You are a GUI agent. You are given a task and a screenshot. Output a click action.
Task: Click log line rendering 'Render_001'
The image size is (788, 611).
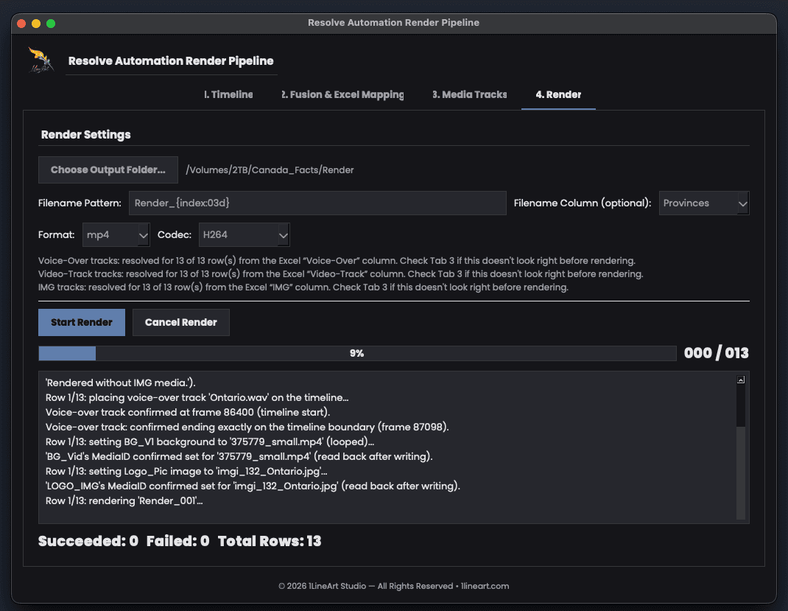pyautogui.click(x=124, y=501)
